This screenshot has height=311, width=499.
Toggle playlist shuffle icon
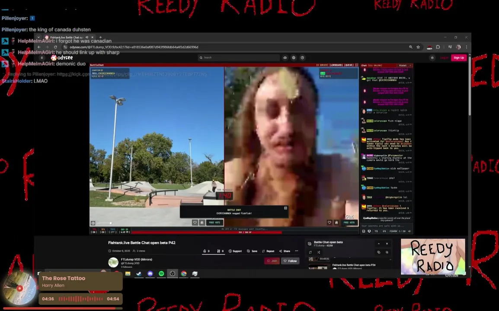(319, 252)
